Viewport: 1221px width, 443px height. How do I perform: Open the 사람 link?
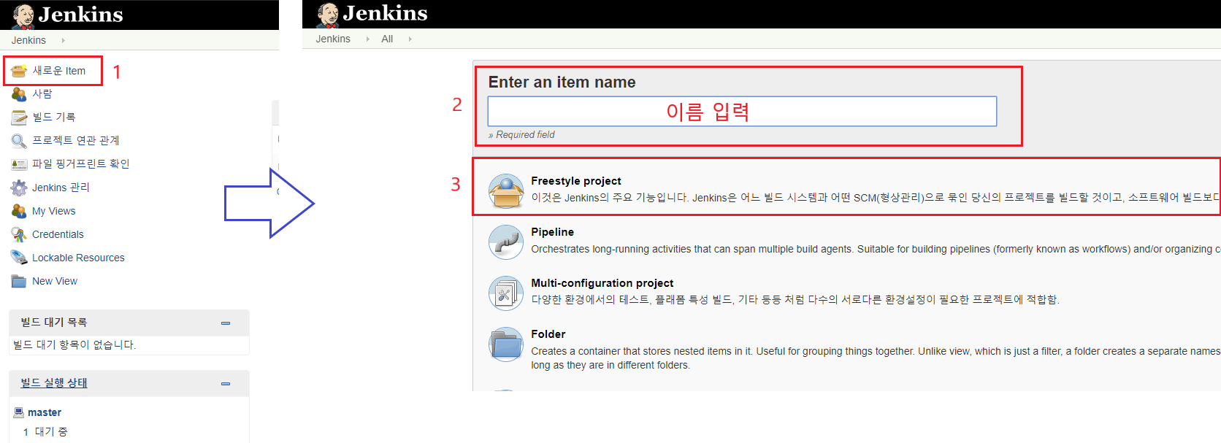(42, 94)
